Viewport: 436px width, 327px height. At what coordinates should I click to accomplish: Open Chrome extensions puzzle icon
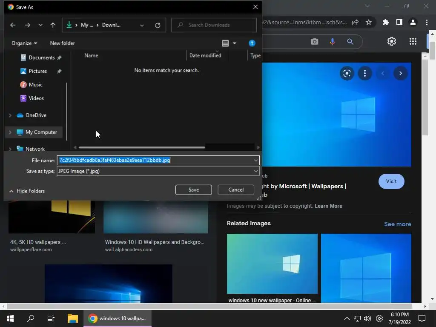click(386, 22)
